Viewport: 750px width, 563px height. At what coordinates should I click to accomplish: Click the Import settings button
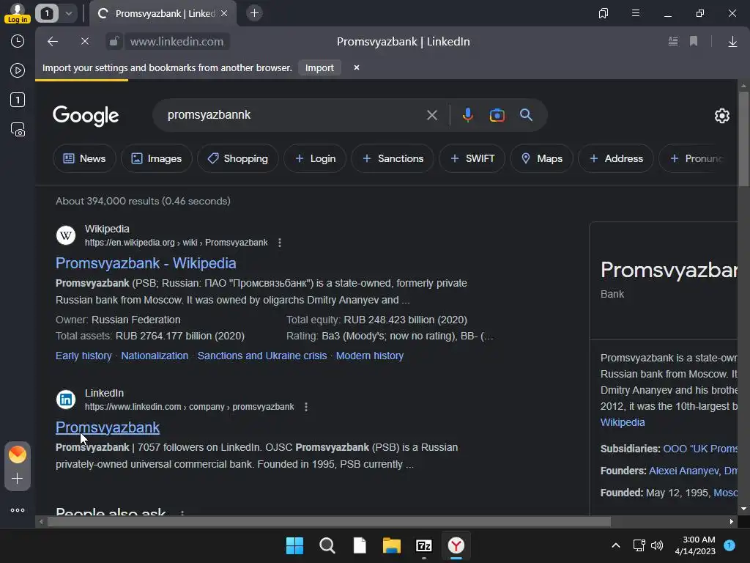(319, 68)
